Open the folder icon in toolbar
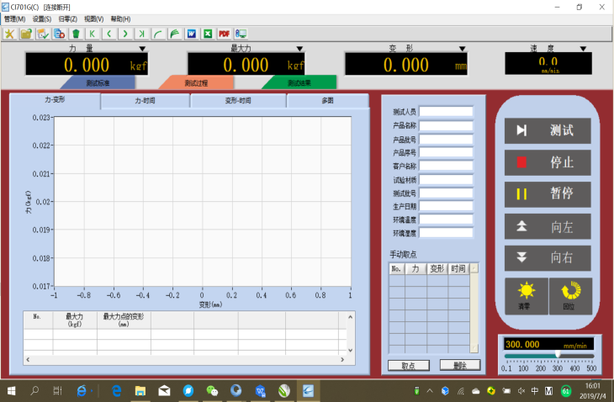The image size is (614, 402). click(26, 34)
